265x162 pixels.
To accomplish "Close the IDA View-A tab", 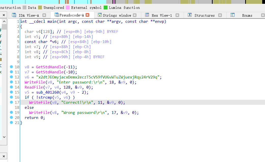I will [x=44, y=15].
